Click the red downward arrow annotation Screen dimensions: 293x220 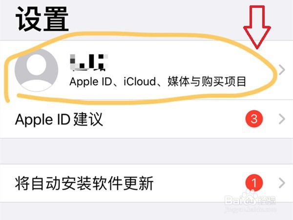coord(257,27)
